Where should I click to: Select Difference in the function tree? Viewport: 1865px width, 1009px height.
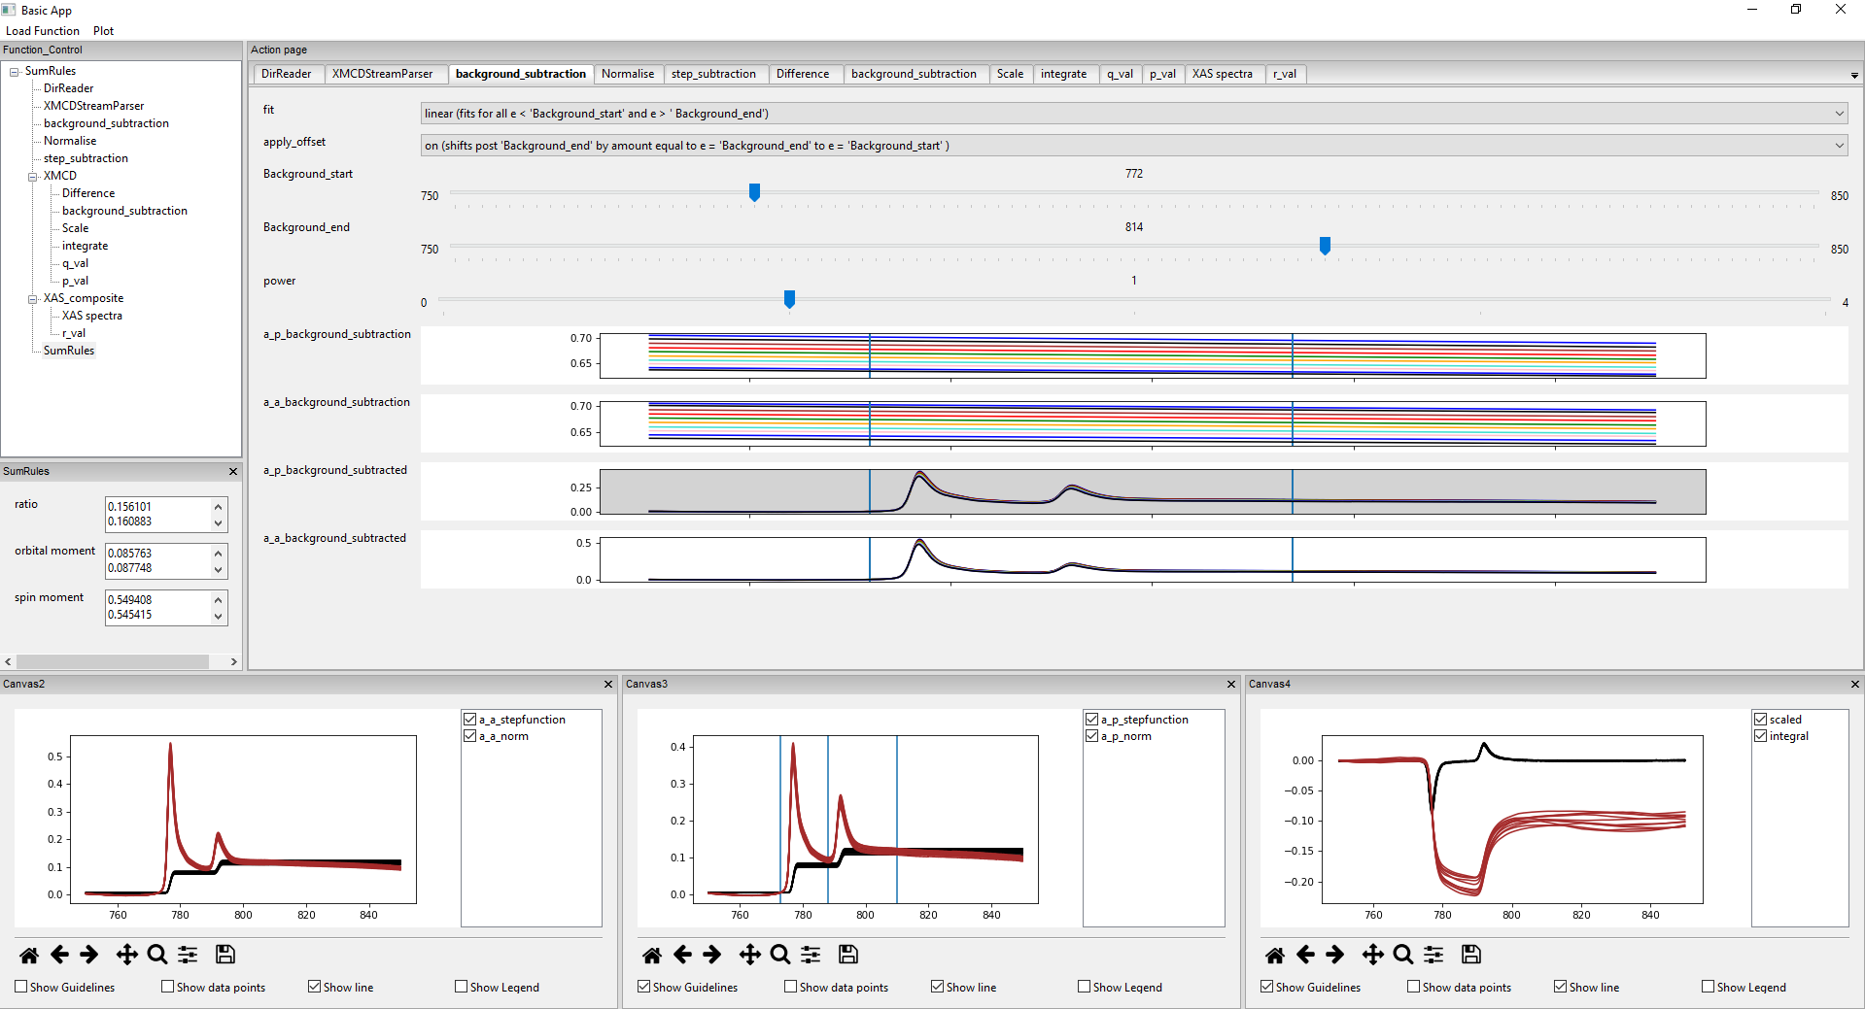[88, 193]
